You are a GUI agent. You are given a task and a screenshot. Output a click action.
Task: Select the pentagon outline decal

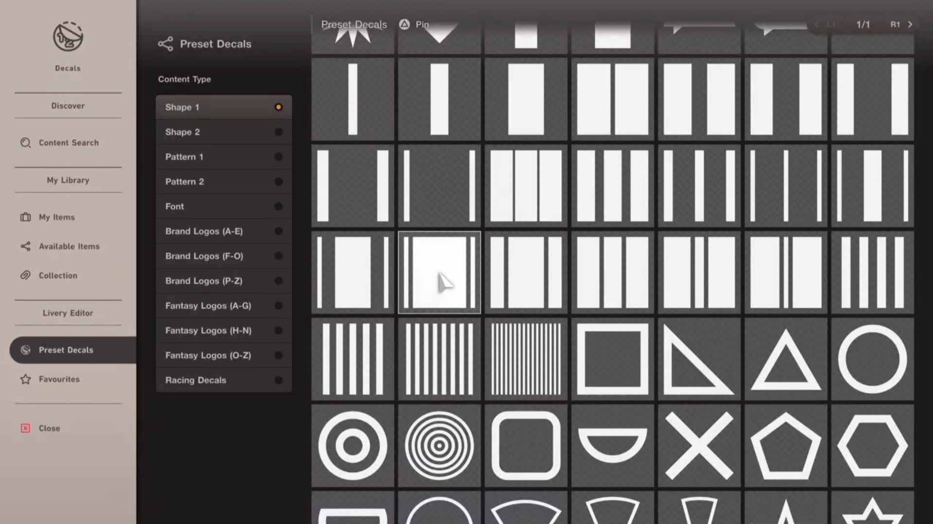(785, 445)
